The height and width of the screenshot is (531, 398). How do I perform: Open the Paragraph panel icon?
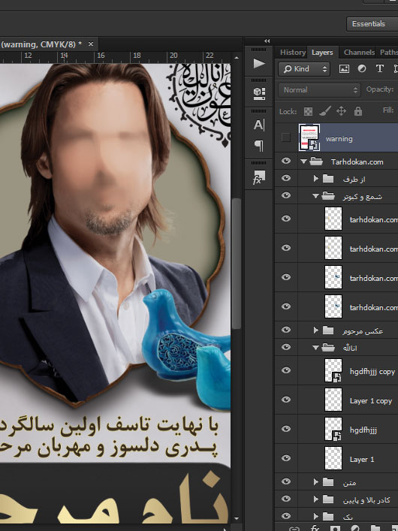tap(259, 146)
